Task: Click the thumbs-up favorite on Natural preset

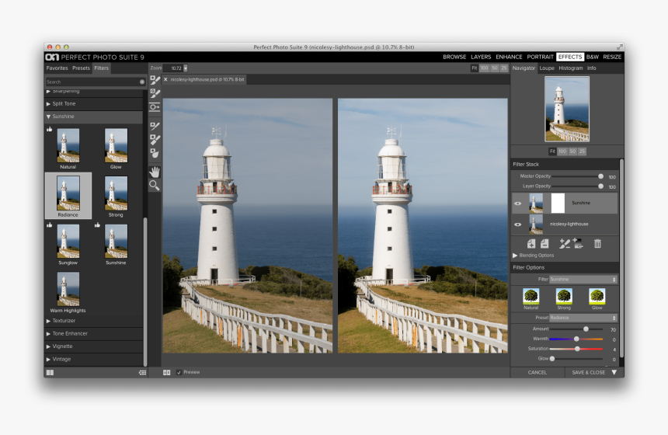Action: tap(50, 129)
